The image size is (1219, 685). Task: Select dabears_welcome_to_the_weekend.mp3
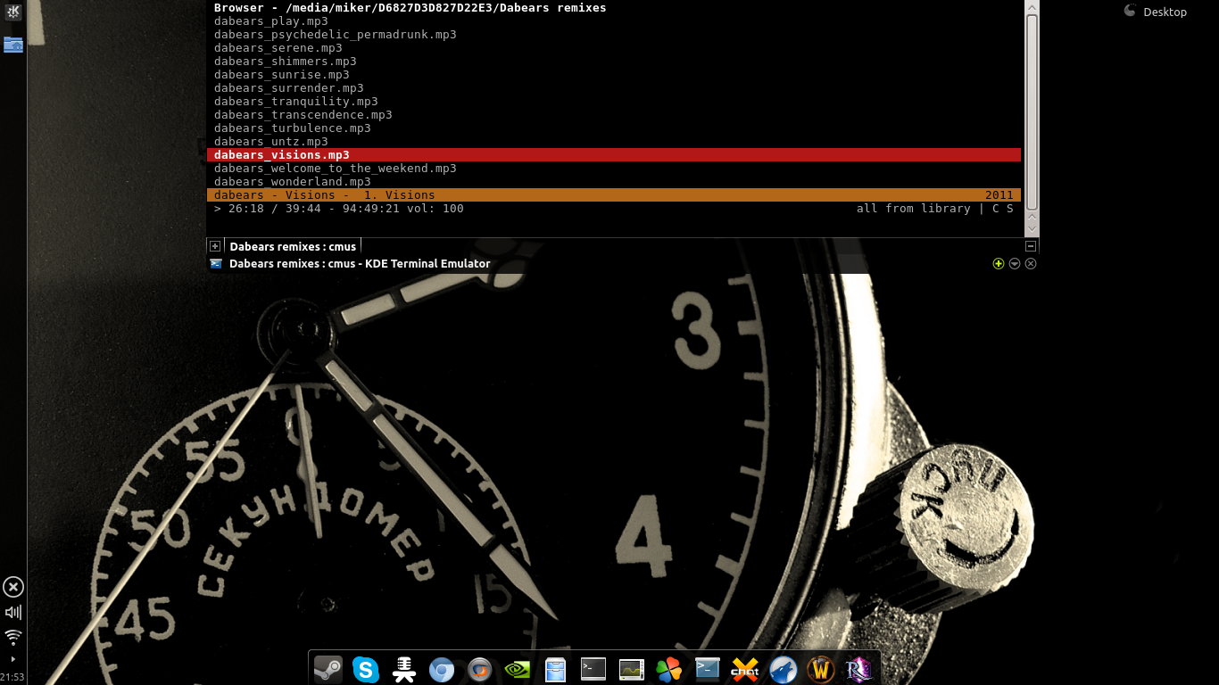coord(336,169)
